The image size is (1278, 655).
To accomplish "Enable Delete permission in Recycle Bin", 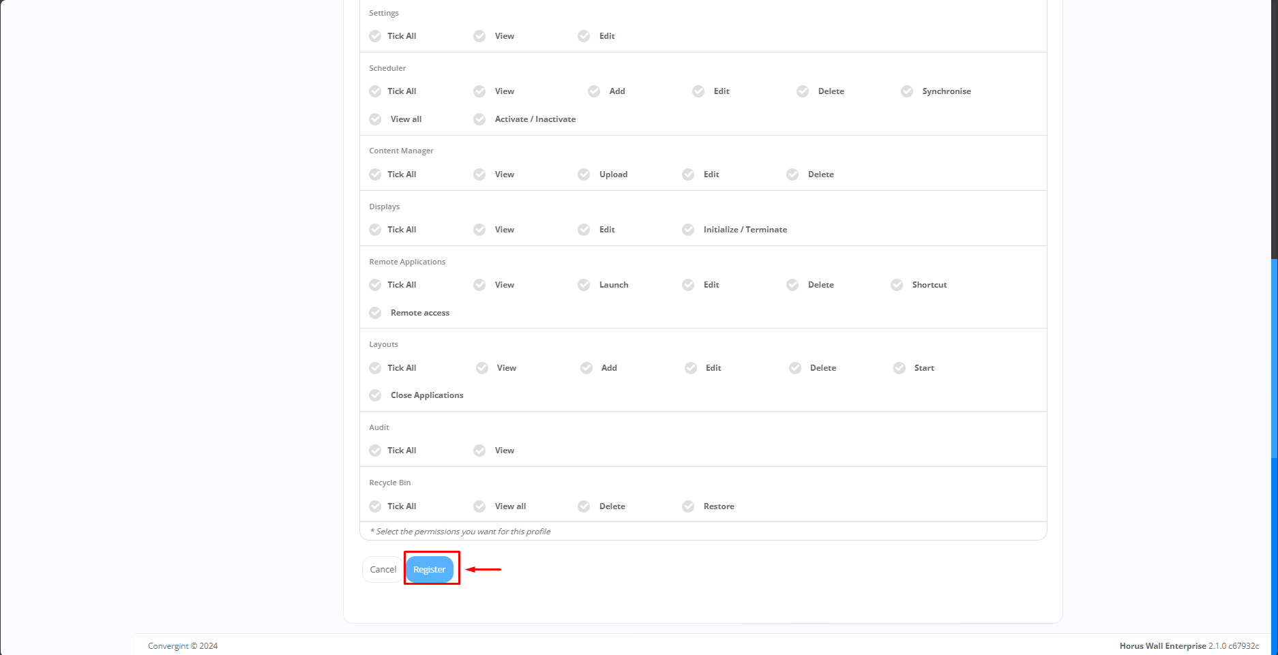I will click(584, 506).
